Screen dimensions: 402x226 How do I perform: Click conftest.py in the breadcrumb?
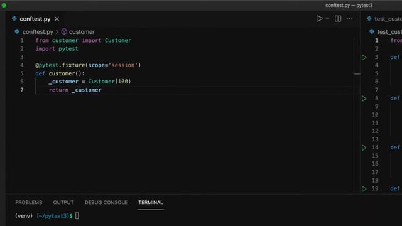(38, 32)
